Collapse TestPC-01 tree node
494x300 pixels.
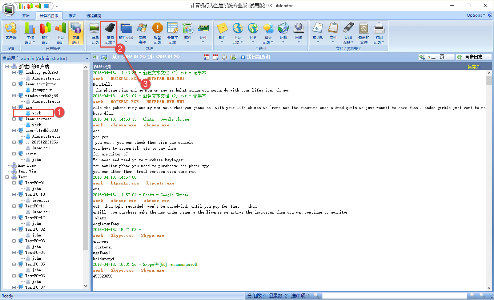pyautogui.click(x=14, y=183)
